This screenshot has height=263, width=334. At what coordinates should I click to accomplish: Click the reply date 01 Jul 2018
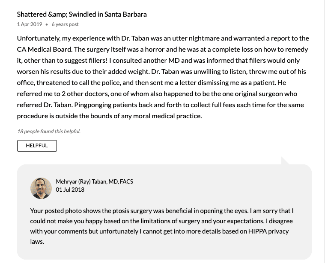coord(70,190)
